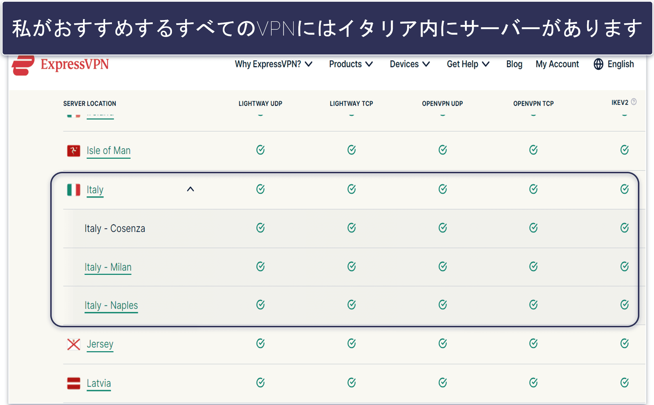Click Latvia Lightway UDP checkmark
The width and height of the screenshot is (654, 405).
point(260,382)
